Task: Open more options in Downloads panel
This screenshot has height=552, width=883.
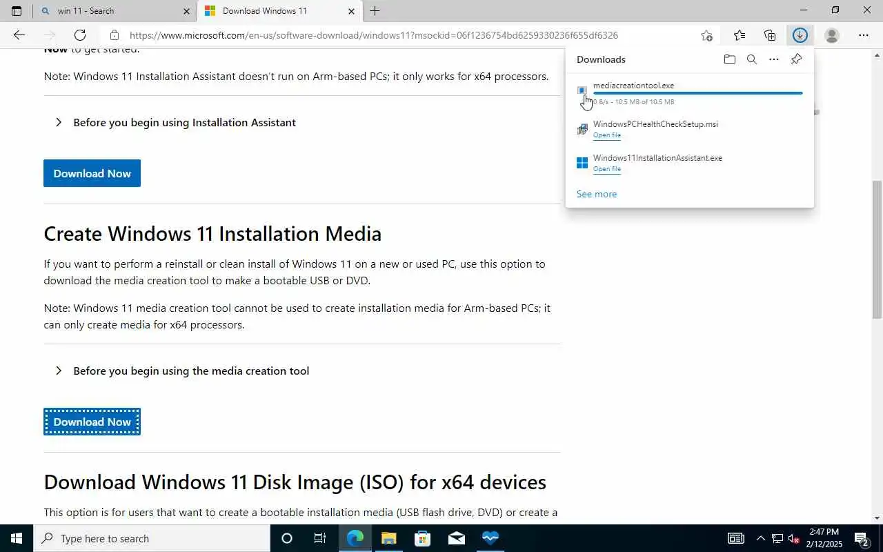Action: coord(774,59)
